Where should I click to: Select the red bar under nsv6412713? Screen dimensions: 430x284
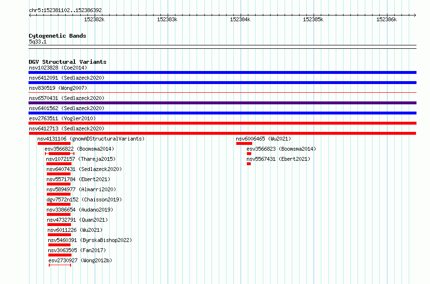coord(222,133)
